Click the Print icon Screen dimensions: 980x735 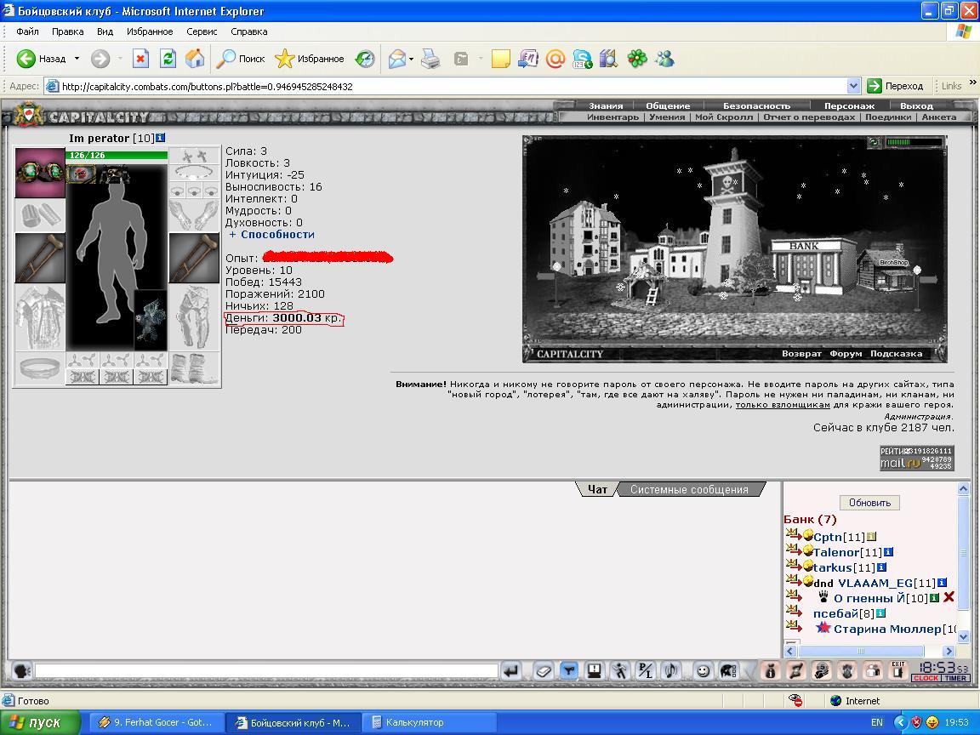(x=430, y=59)
